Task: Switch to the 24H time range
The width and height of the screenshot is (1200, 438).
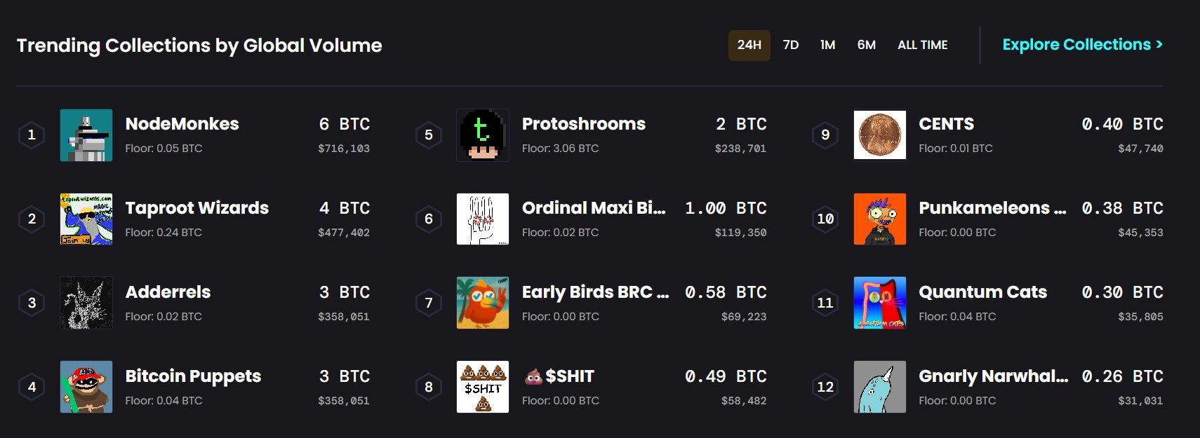Action: pos(749,46)
